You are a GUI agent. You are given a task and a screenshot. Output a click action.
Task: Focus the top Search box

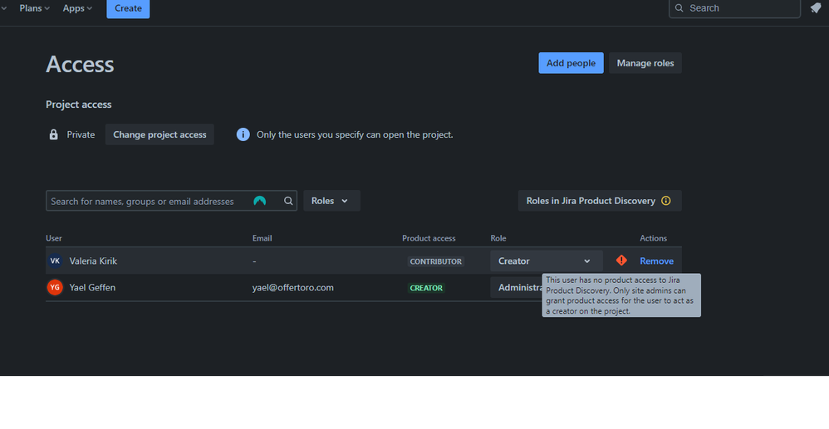click(734, 8)
